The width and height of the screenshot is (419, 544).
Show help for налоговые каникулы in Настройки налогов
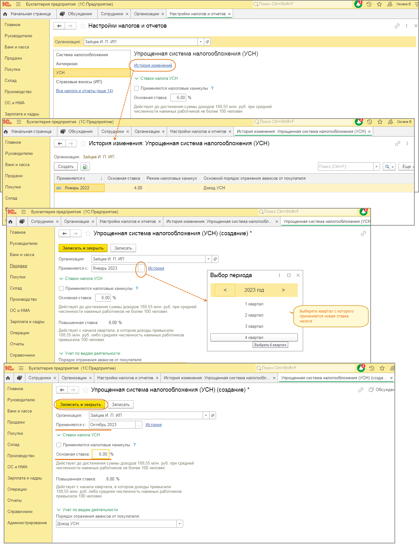(212, 88)
